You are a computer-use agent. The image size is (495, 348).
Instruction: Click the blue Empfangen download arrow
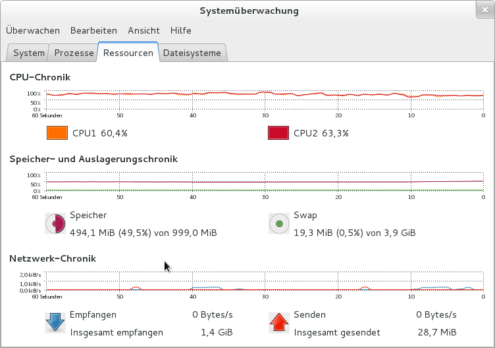(x=55, y=323)
